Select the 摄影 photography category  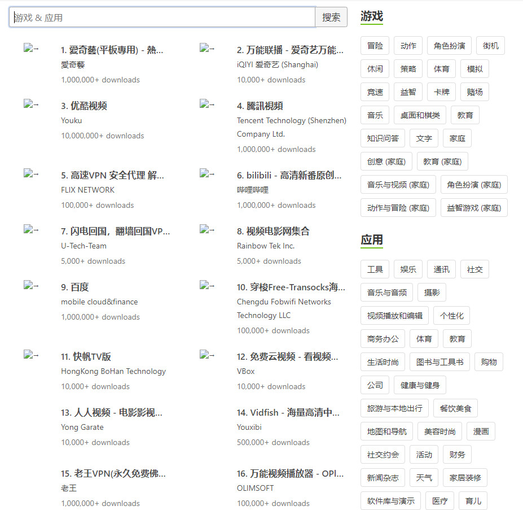click(x=432, y=292)
